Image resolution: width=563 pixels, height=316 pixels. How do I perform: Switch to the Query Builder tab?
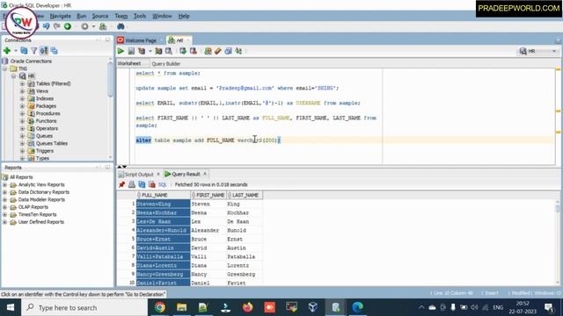point(165,64)
